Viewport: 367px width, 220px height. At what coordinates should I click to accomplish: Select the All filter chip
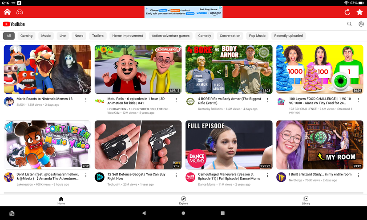(8, 36)
